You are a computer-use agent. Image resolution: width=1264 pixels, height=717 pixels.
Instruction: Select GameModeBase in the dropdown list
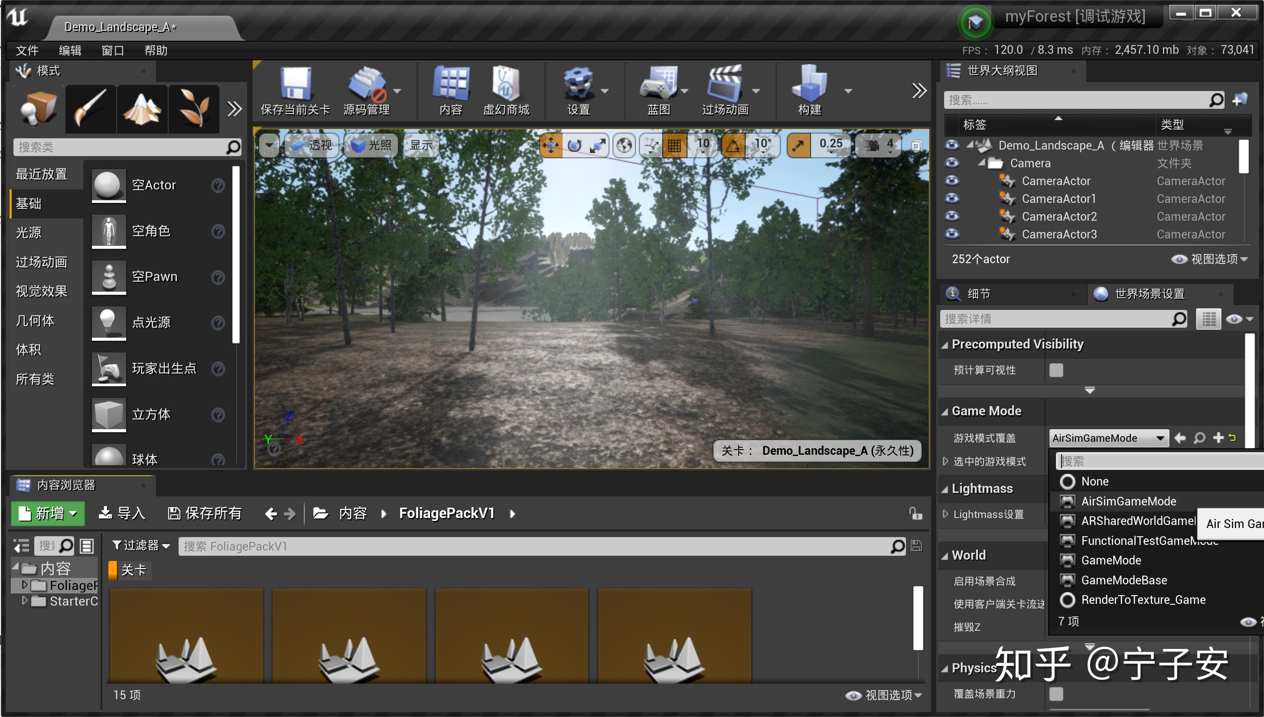1124,580
